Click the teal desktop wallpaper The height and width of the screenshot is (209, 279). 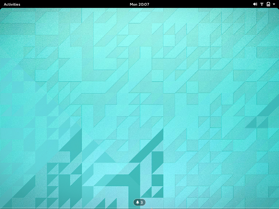109,109
